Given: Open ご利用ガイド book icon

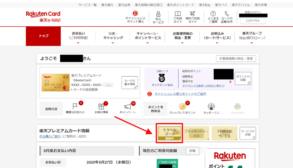Looking at the screenshot, I should pos(178,17).
